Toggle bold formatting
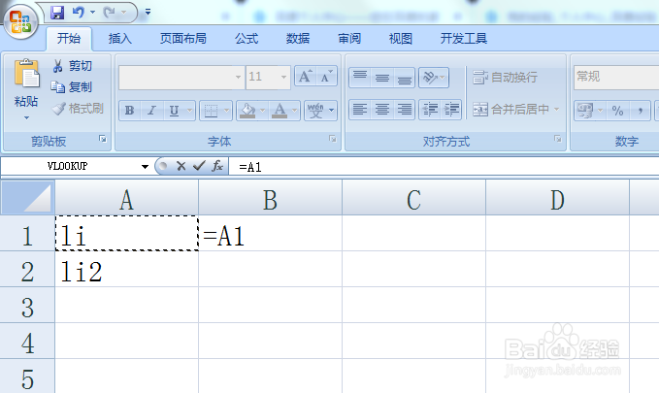The image size is (659, 393). point(129,111)
